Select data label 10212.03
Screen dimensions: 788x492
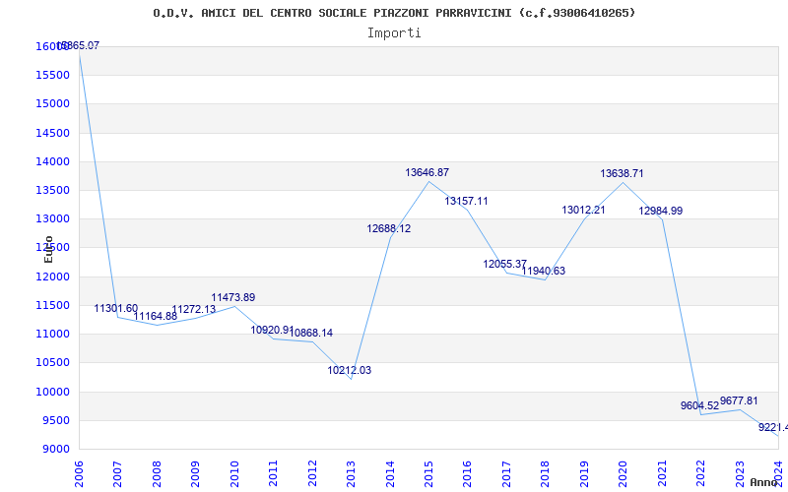pos(350,371)
